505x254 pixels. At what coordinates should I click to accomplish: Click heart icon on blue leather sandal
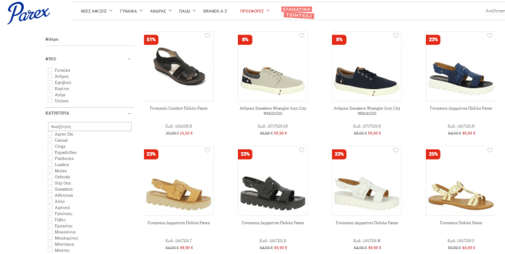coord(489,36)
